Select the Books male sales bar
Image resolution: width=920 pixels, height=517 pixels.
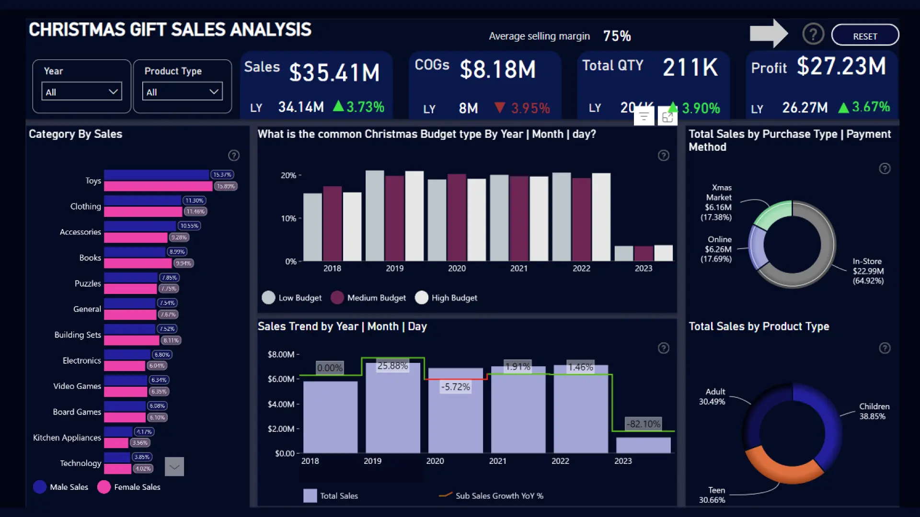click(x=135, y=251)
